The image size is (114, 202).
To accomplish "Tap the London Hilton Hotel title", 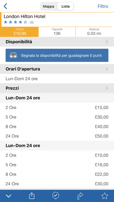I will tap(24, 17).
